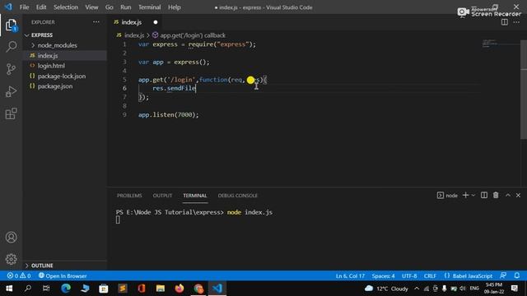Show hidden system tray icons chevron
The height and width of the screenshot is (296, 527).
[x=417, y=289]
